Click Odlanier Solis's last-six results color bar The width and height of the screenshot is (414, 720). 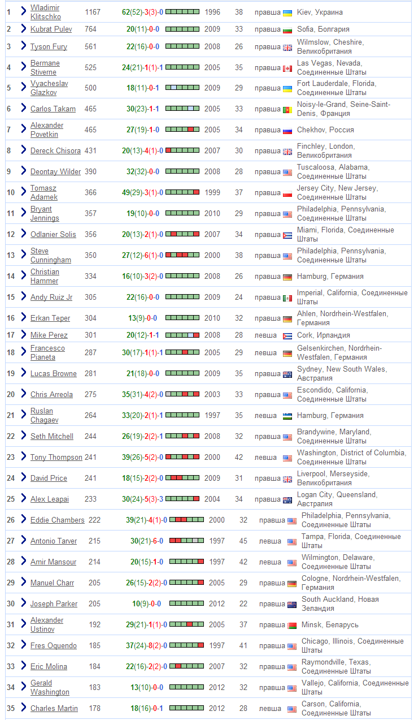click(182, 234)
